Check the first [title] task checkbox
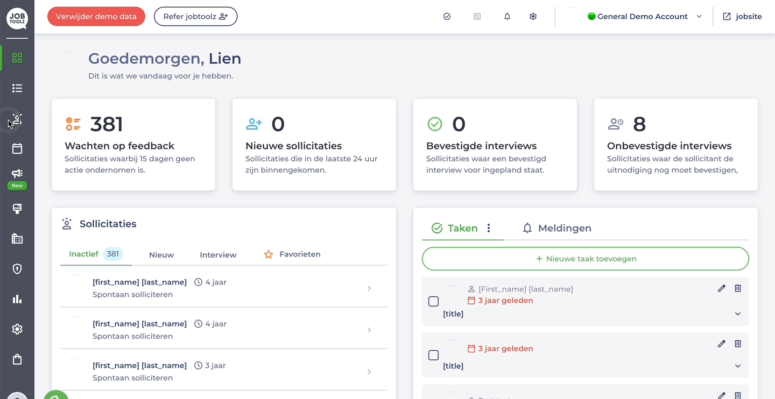 pos(433,301)
